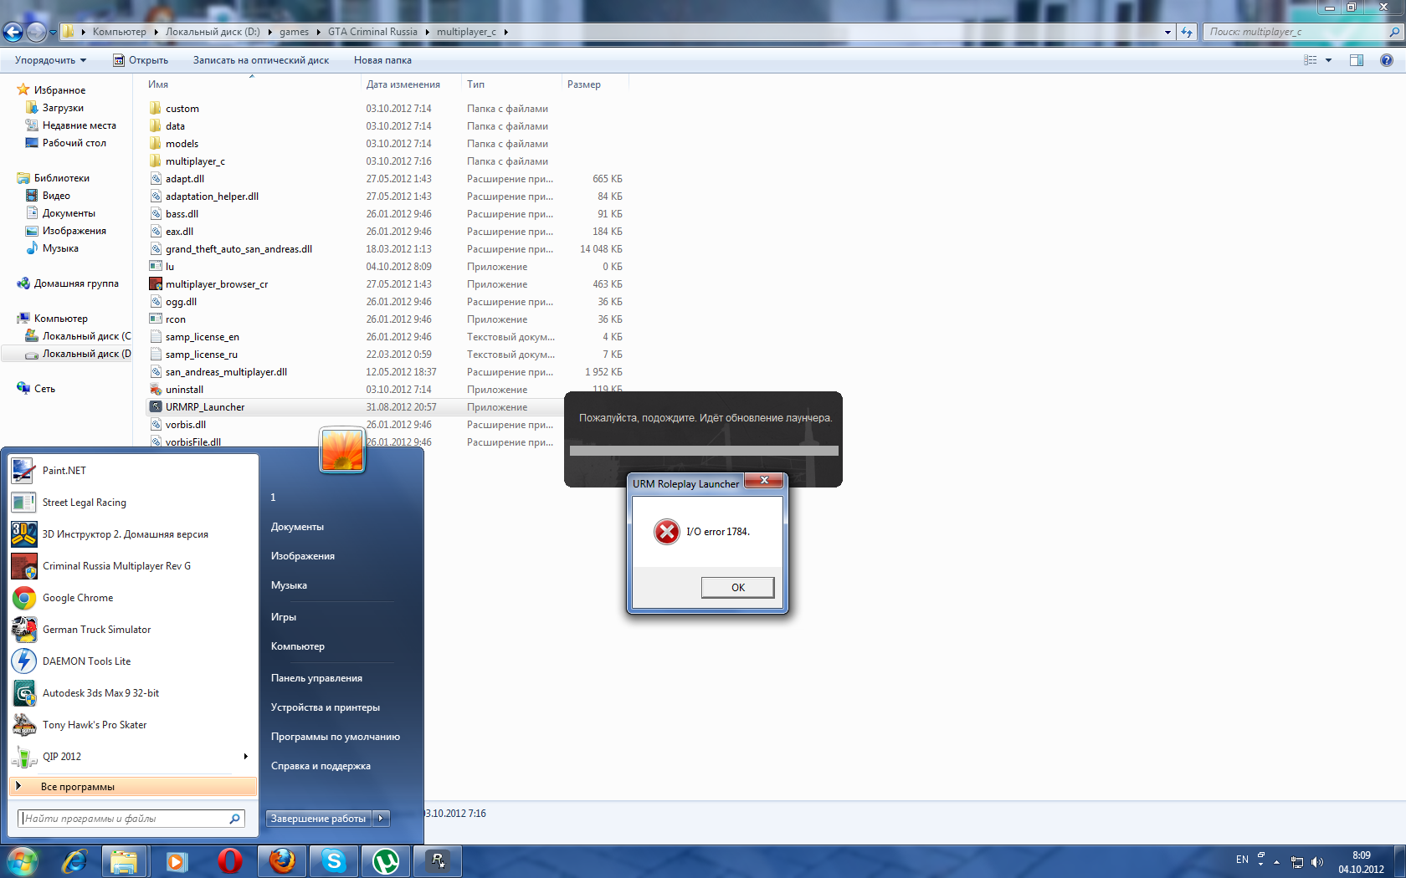Open 3D Инструктор 2 Домашняя версия
The height and width of the screenshot is (878, 1406).
tap(132, 534)
